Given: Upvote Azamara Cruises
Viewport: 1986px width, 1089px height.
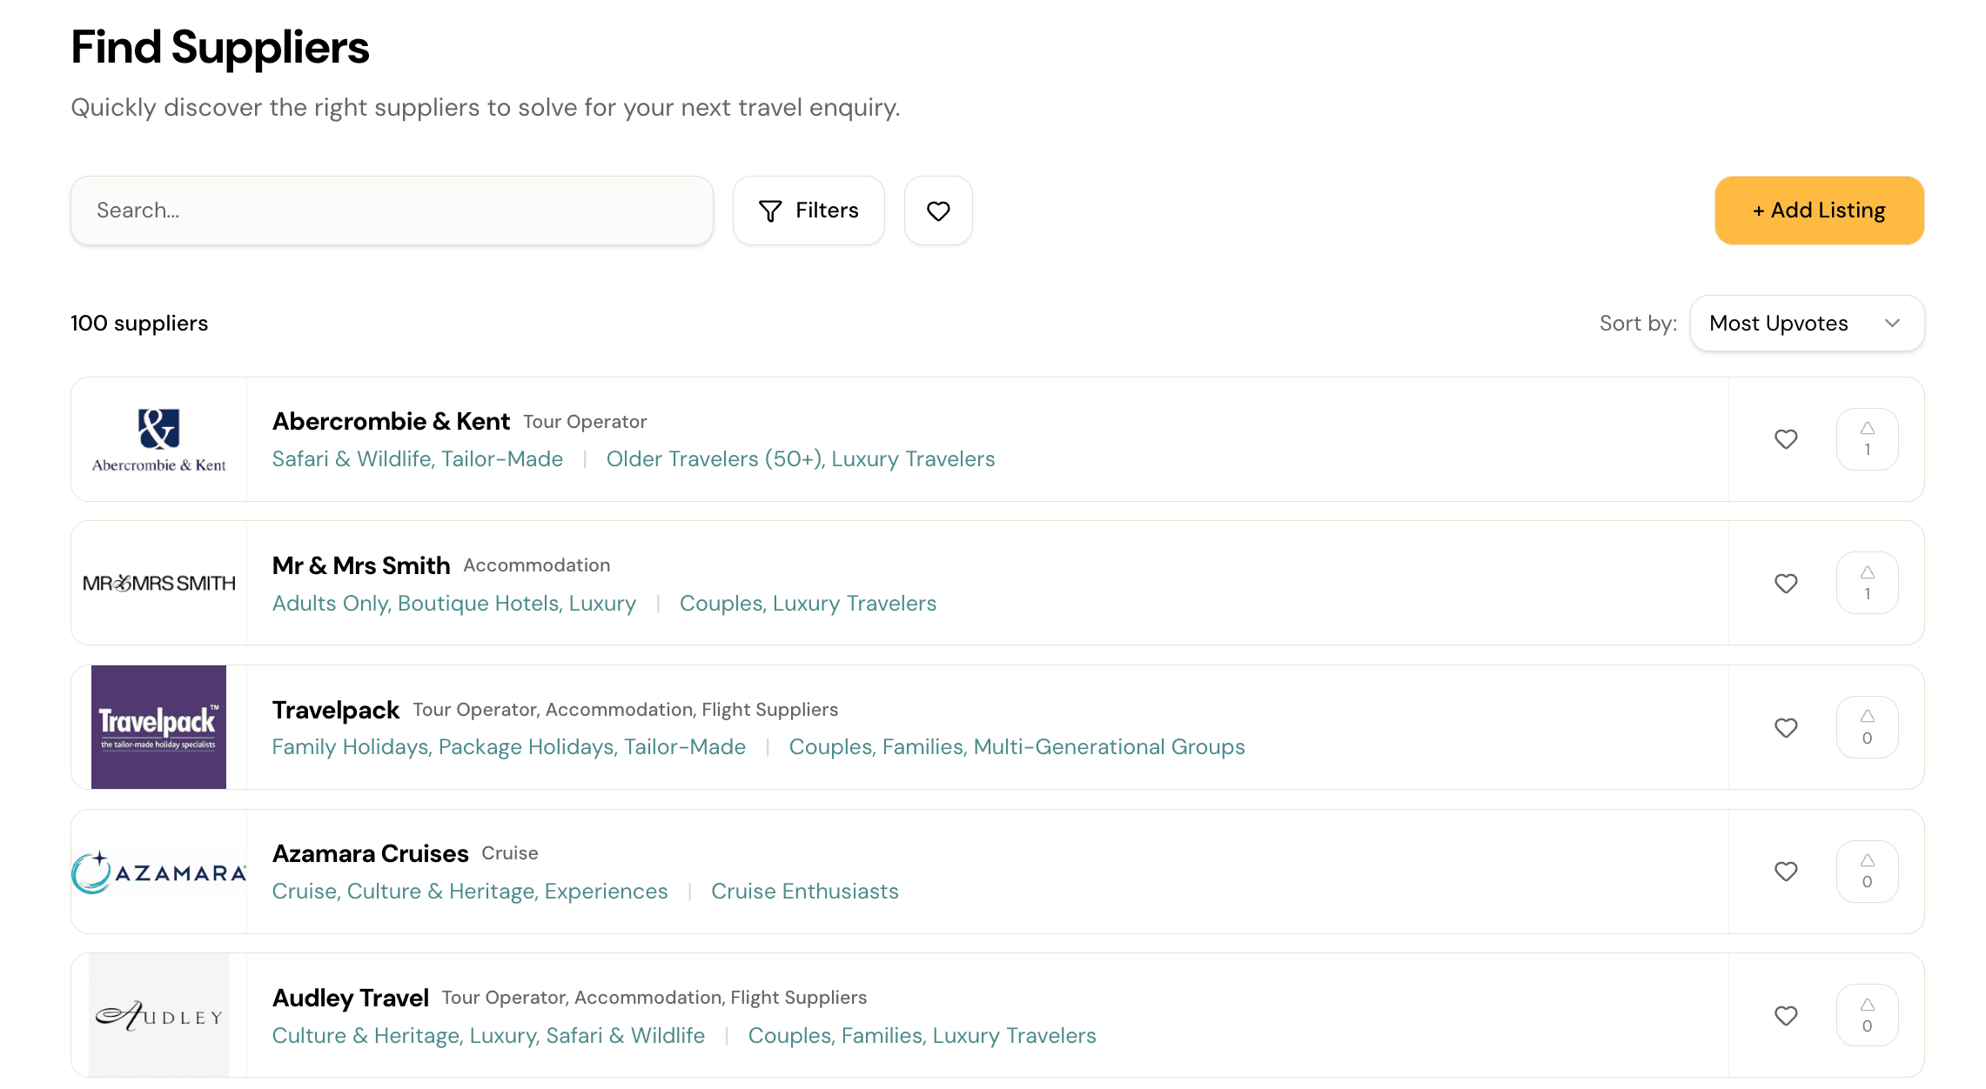Looking at the screenshot, I should click(1867, 872).
